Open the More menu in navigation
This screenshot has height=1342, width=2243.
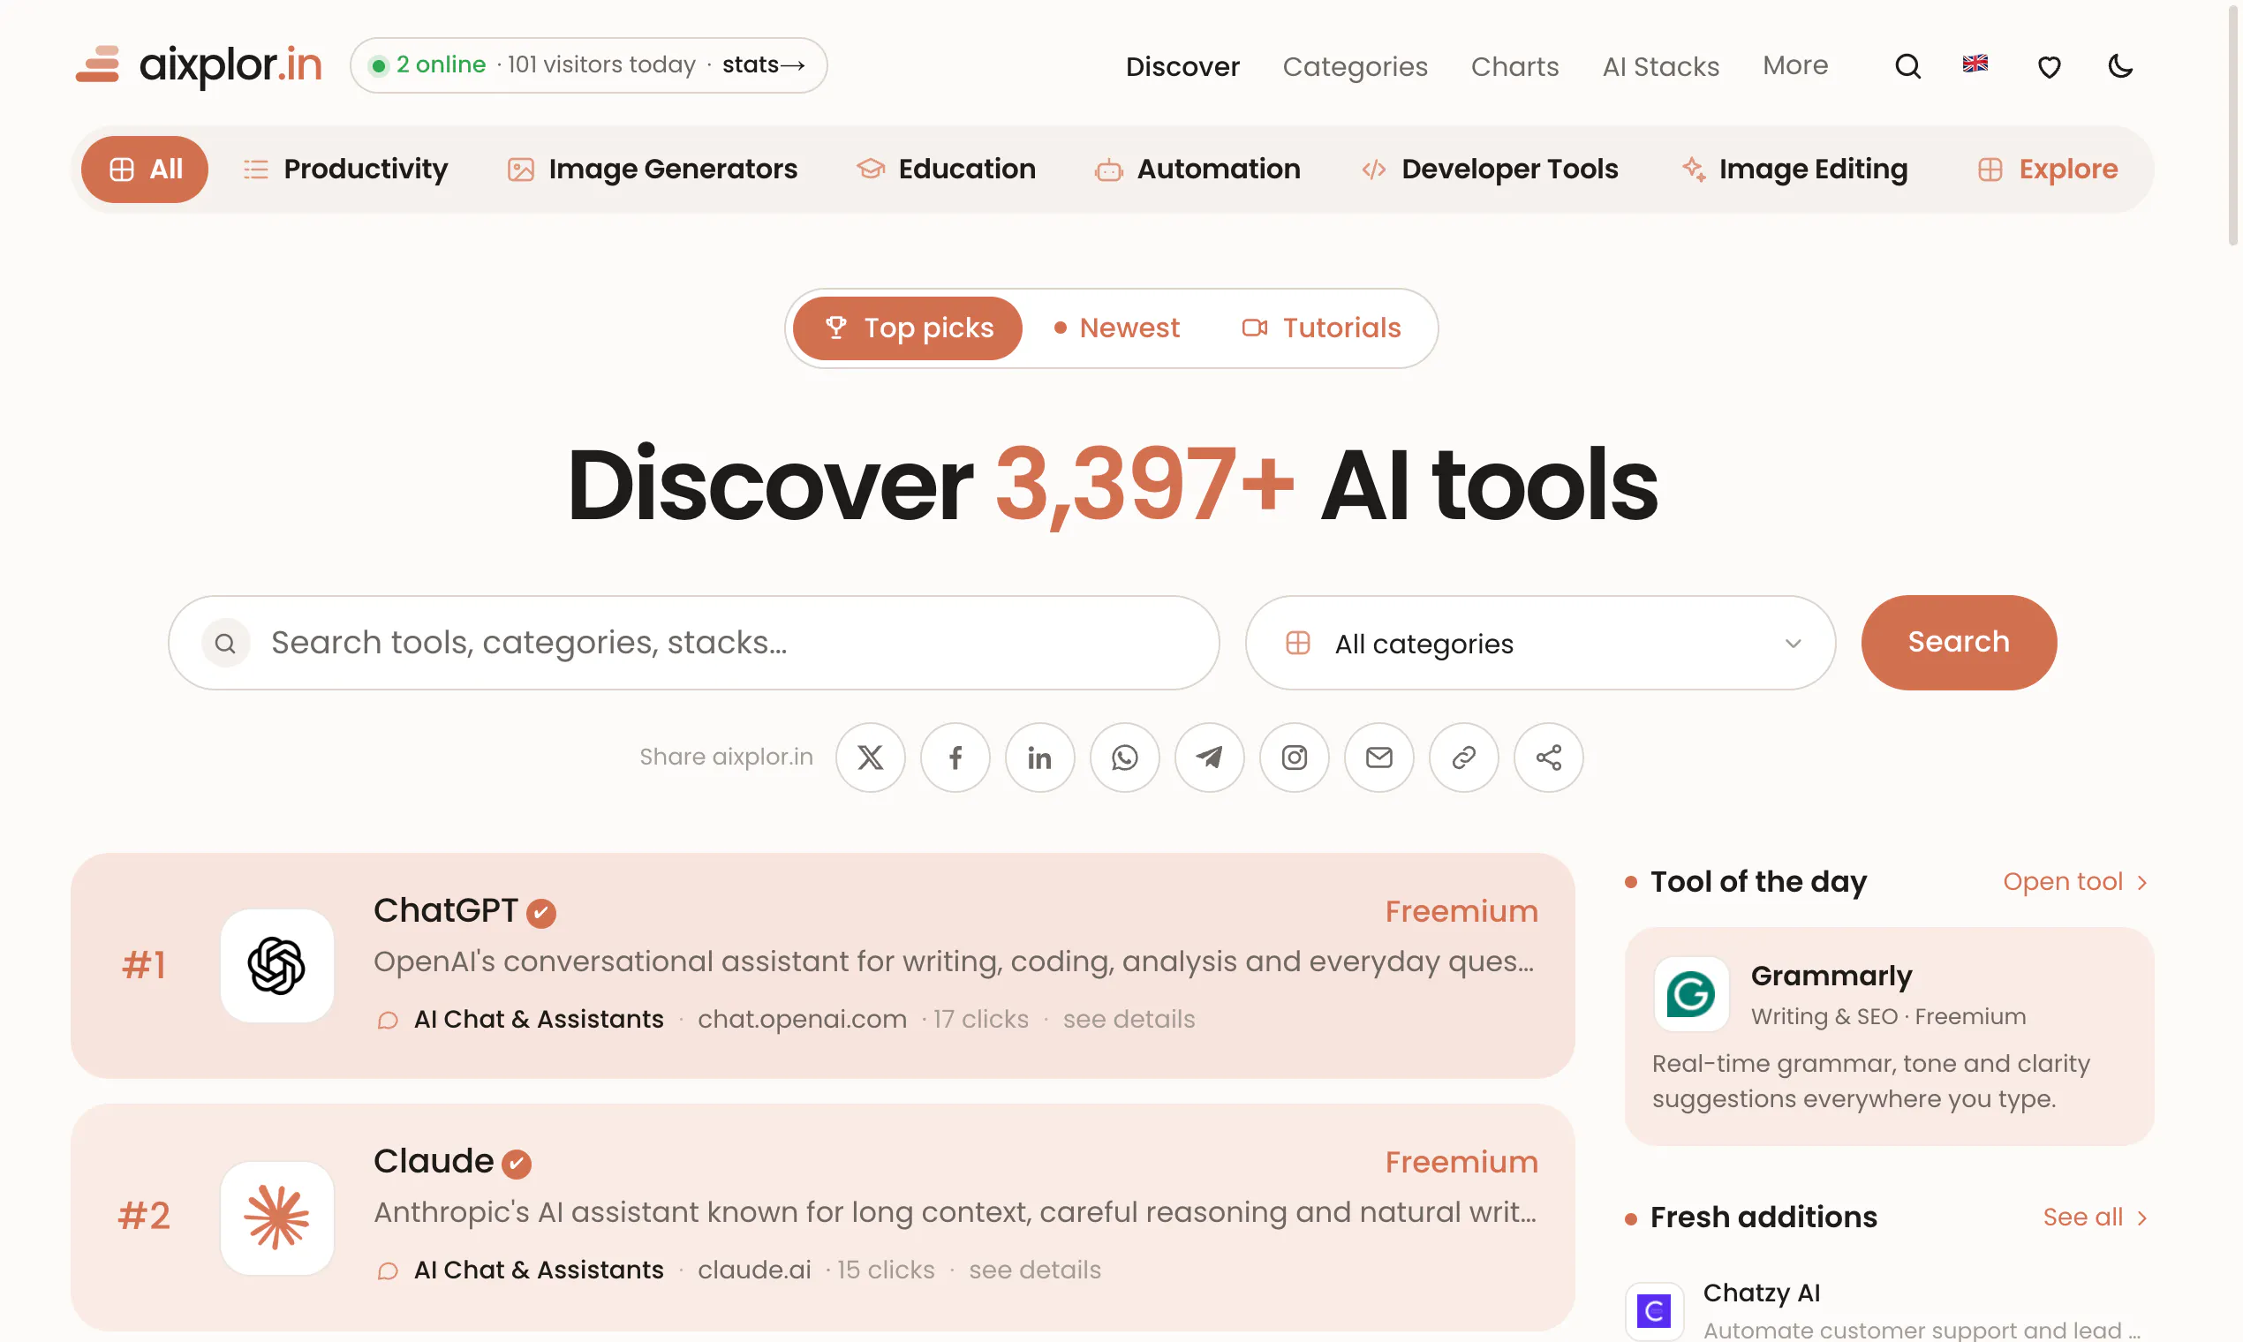point(1794,65)
